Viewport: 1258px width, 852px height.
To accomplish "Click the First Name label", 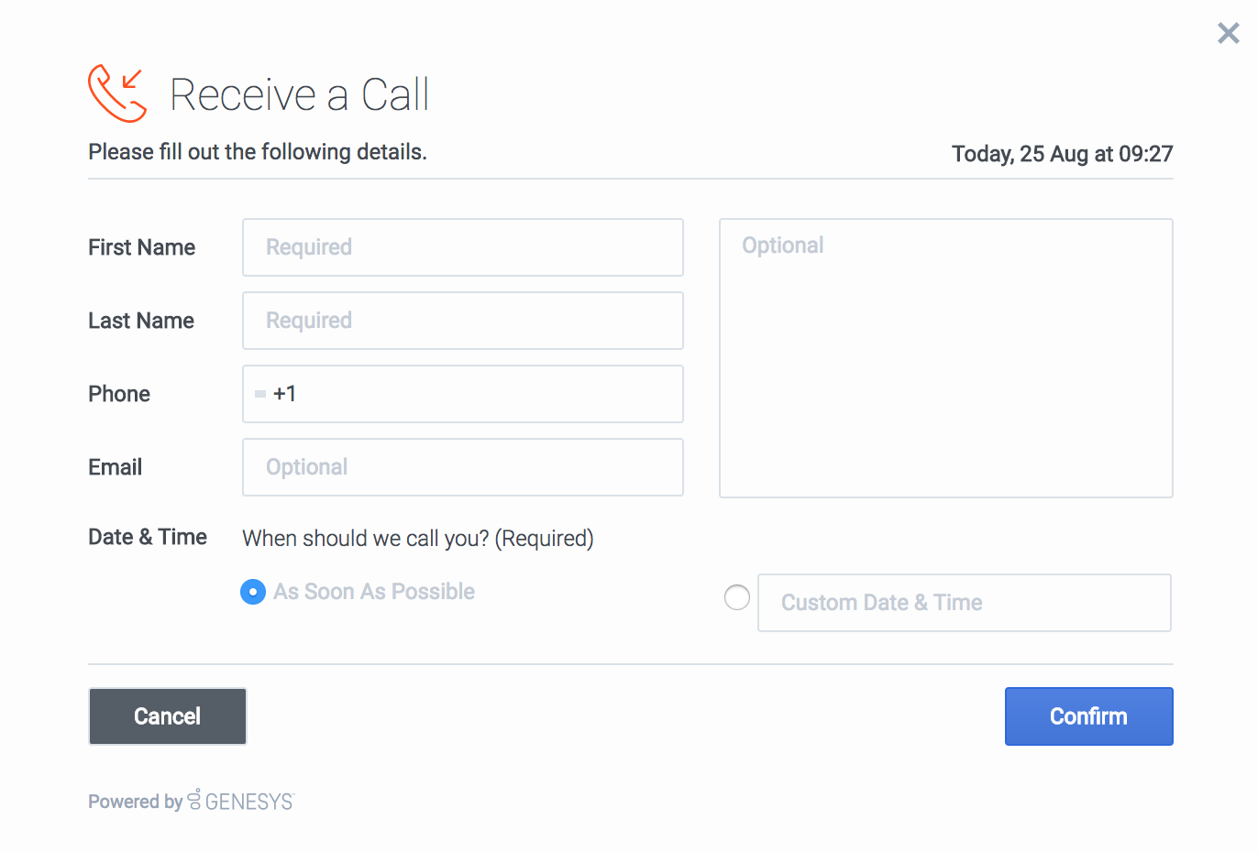I will pyautogui.click(x=142, y=247).
